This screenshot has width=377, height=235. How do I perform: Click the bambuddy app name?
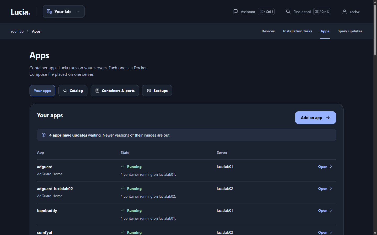(x=47, y=210)
